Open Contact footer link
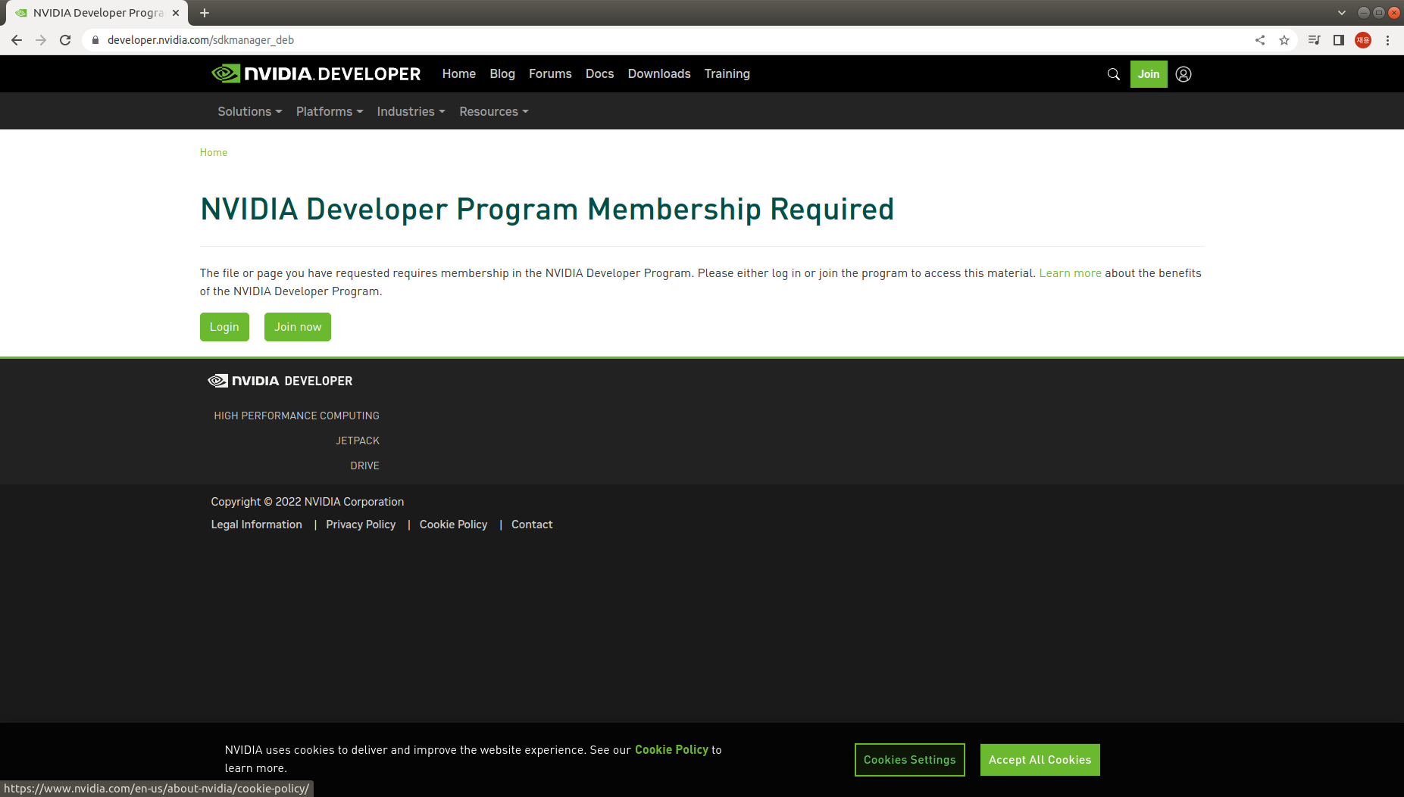Screen dimensions: 1404x797 point(532,525)
